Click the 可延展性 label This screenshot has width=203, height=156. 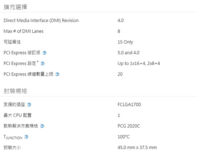tap(12, 42)
